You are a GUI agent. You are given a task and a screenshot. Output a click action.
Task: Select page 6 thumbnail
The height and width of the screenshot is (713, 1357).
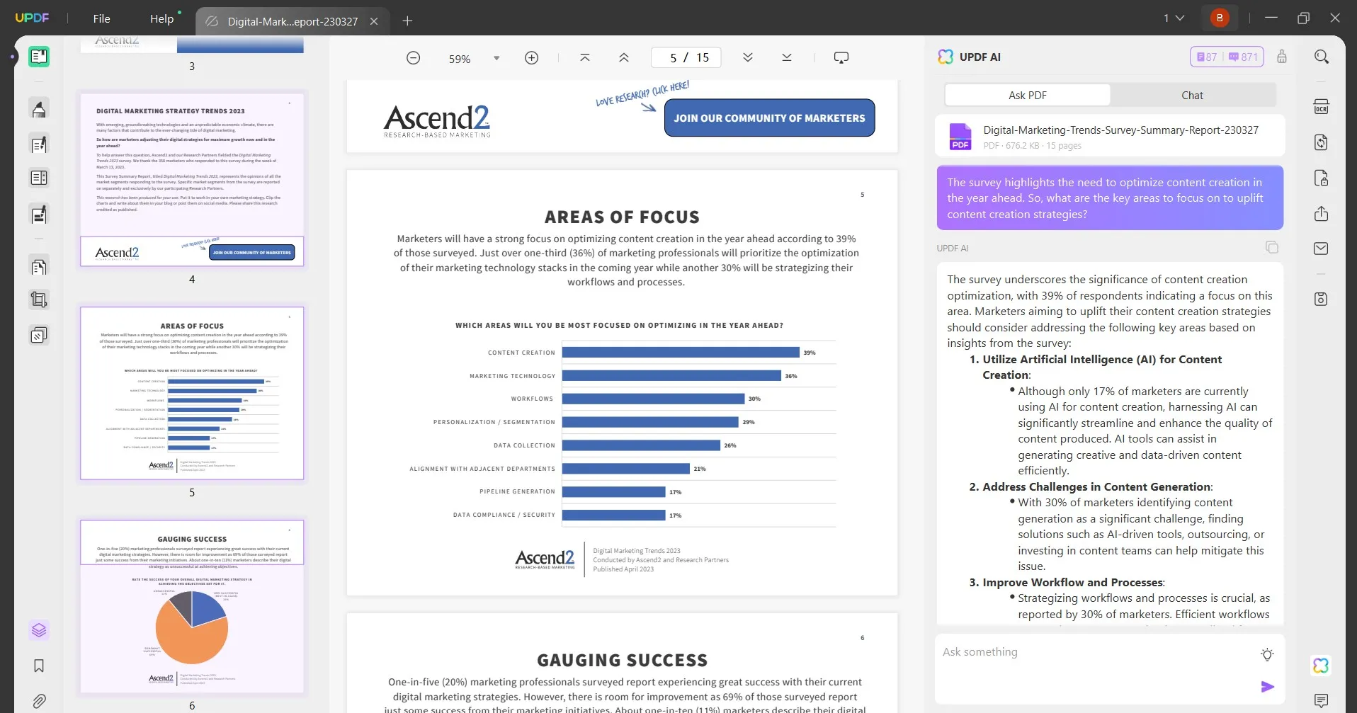pos(192,607)
